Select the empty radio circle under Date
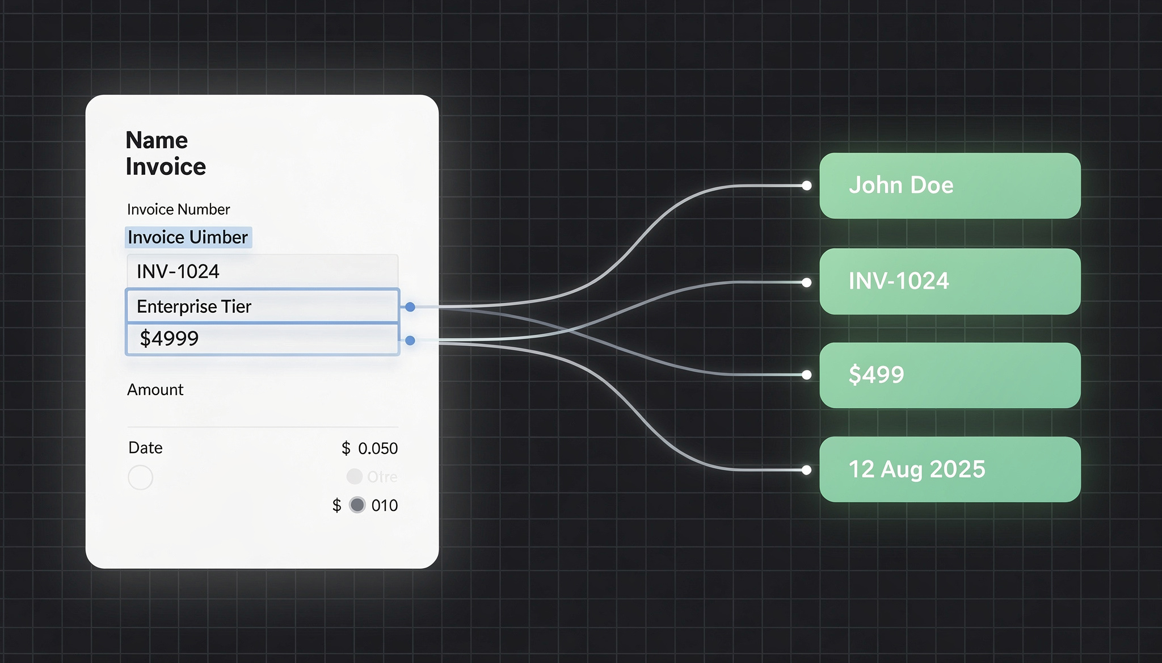Screen dimensions: 1162x663 coord(140,477)
